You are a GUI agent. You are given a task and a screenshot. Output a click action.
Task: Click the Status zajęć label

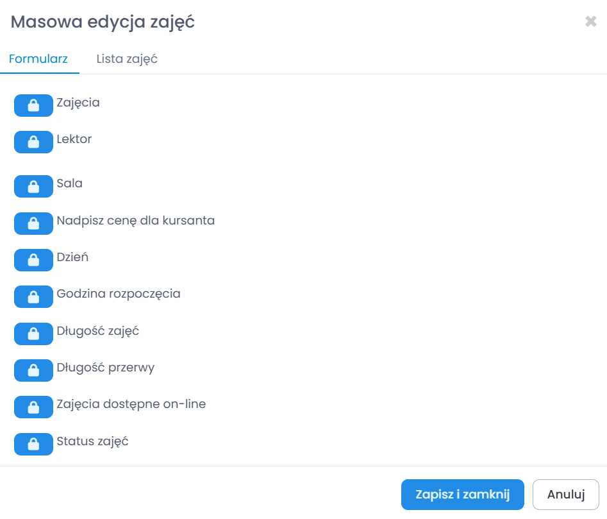tap(93, 441)
